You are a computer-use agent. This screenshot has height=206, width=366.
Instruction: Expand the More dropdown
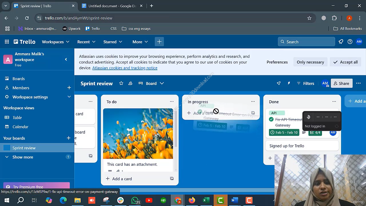click(140, 42)
